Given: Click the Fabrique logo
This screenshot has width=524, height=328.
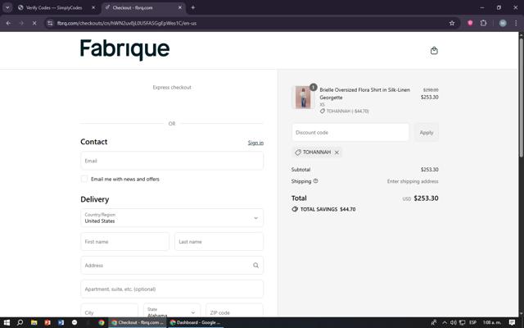Looking at the screenshot, I should coord(124,49).
